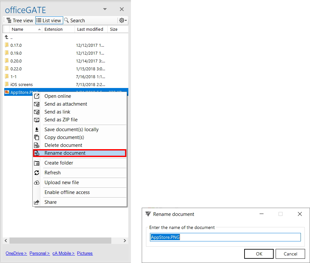Click the Copy document(s) icon

[37, 137]
